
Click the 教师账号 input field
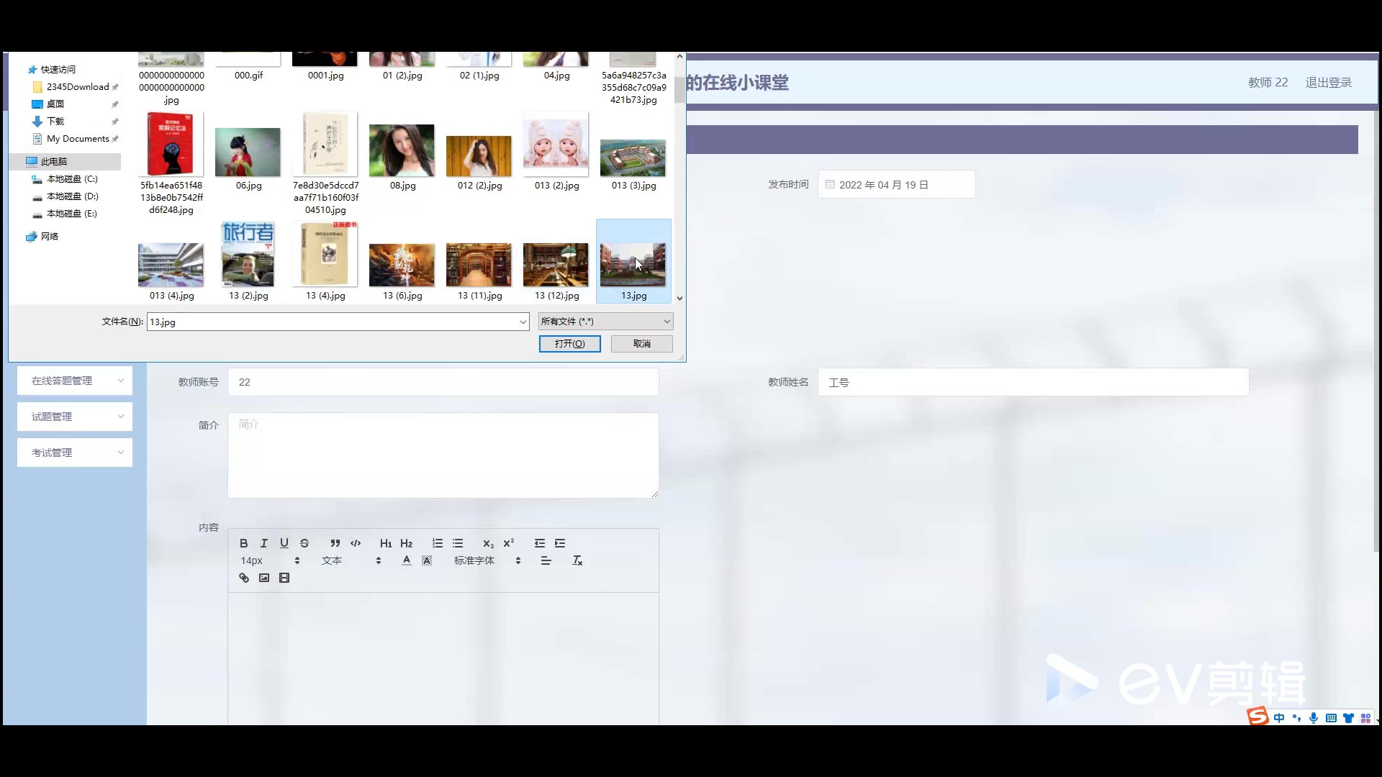[443, 382]
